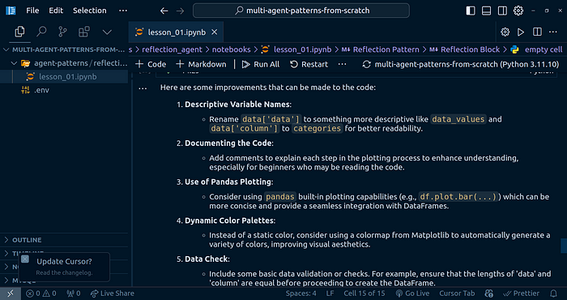567x300 pixels.
Task: Open the Source Control view icon
Action: 62,32
